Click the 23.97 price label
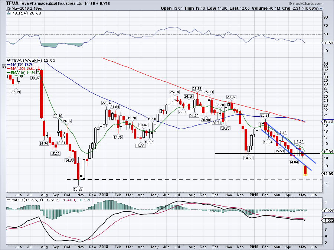The height and width of the screenshot is (250, 334). [x=231, y=97]
